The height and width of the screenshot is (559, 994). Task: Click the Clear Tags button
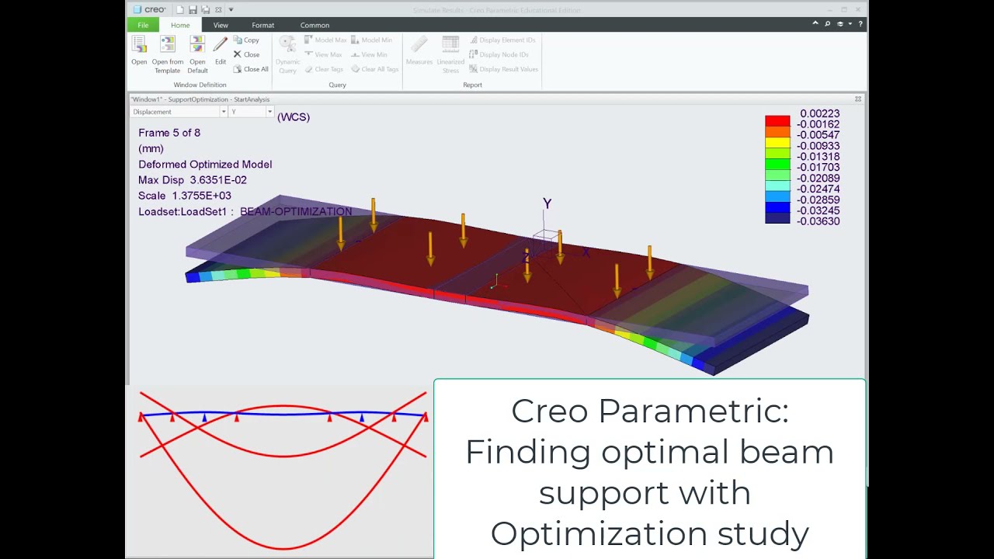coord(323,69)
